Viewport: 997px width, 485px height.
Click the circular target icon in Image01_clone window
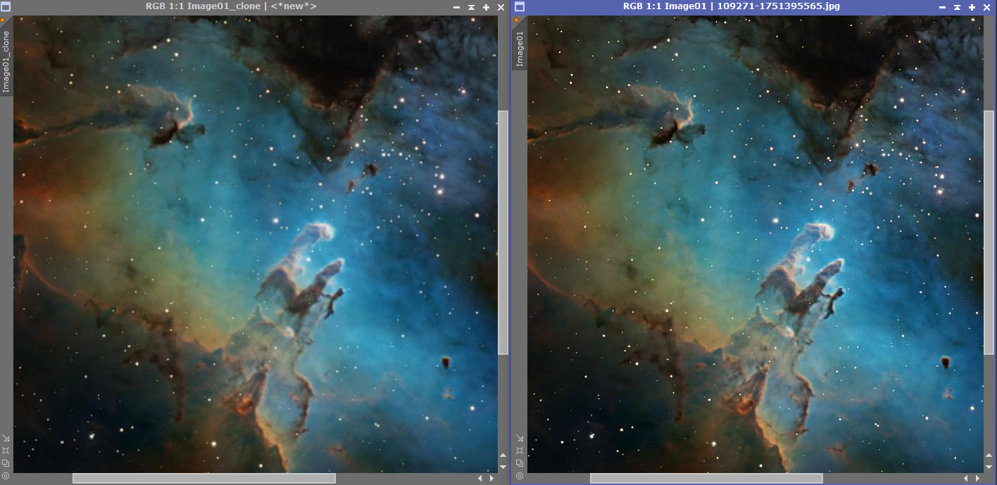tap(6, 477)
